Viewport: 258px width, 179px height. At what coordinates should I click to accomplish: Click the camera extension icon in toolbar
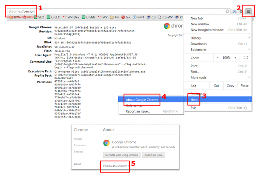(x=234, y=11)
